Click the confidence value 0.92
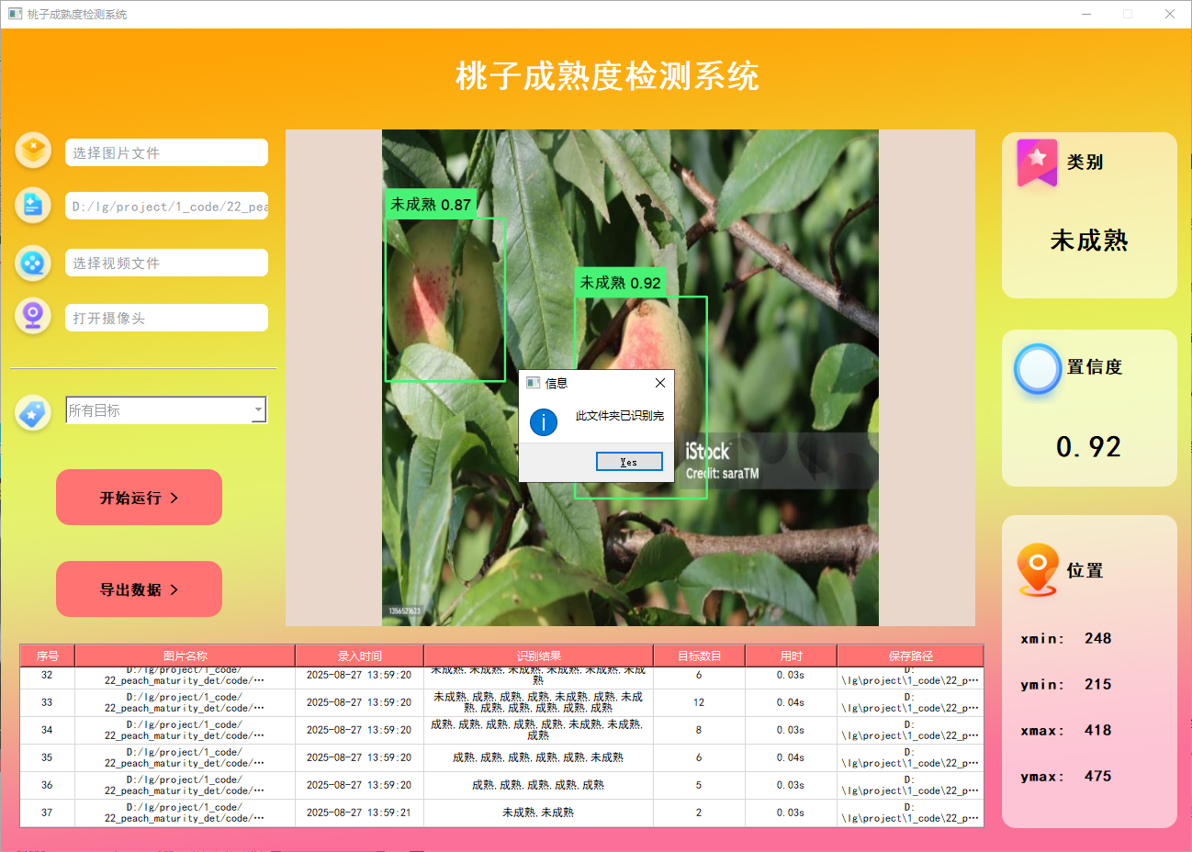Screen dimensions: 1192x852 tap(1088, 447)
